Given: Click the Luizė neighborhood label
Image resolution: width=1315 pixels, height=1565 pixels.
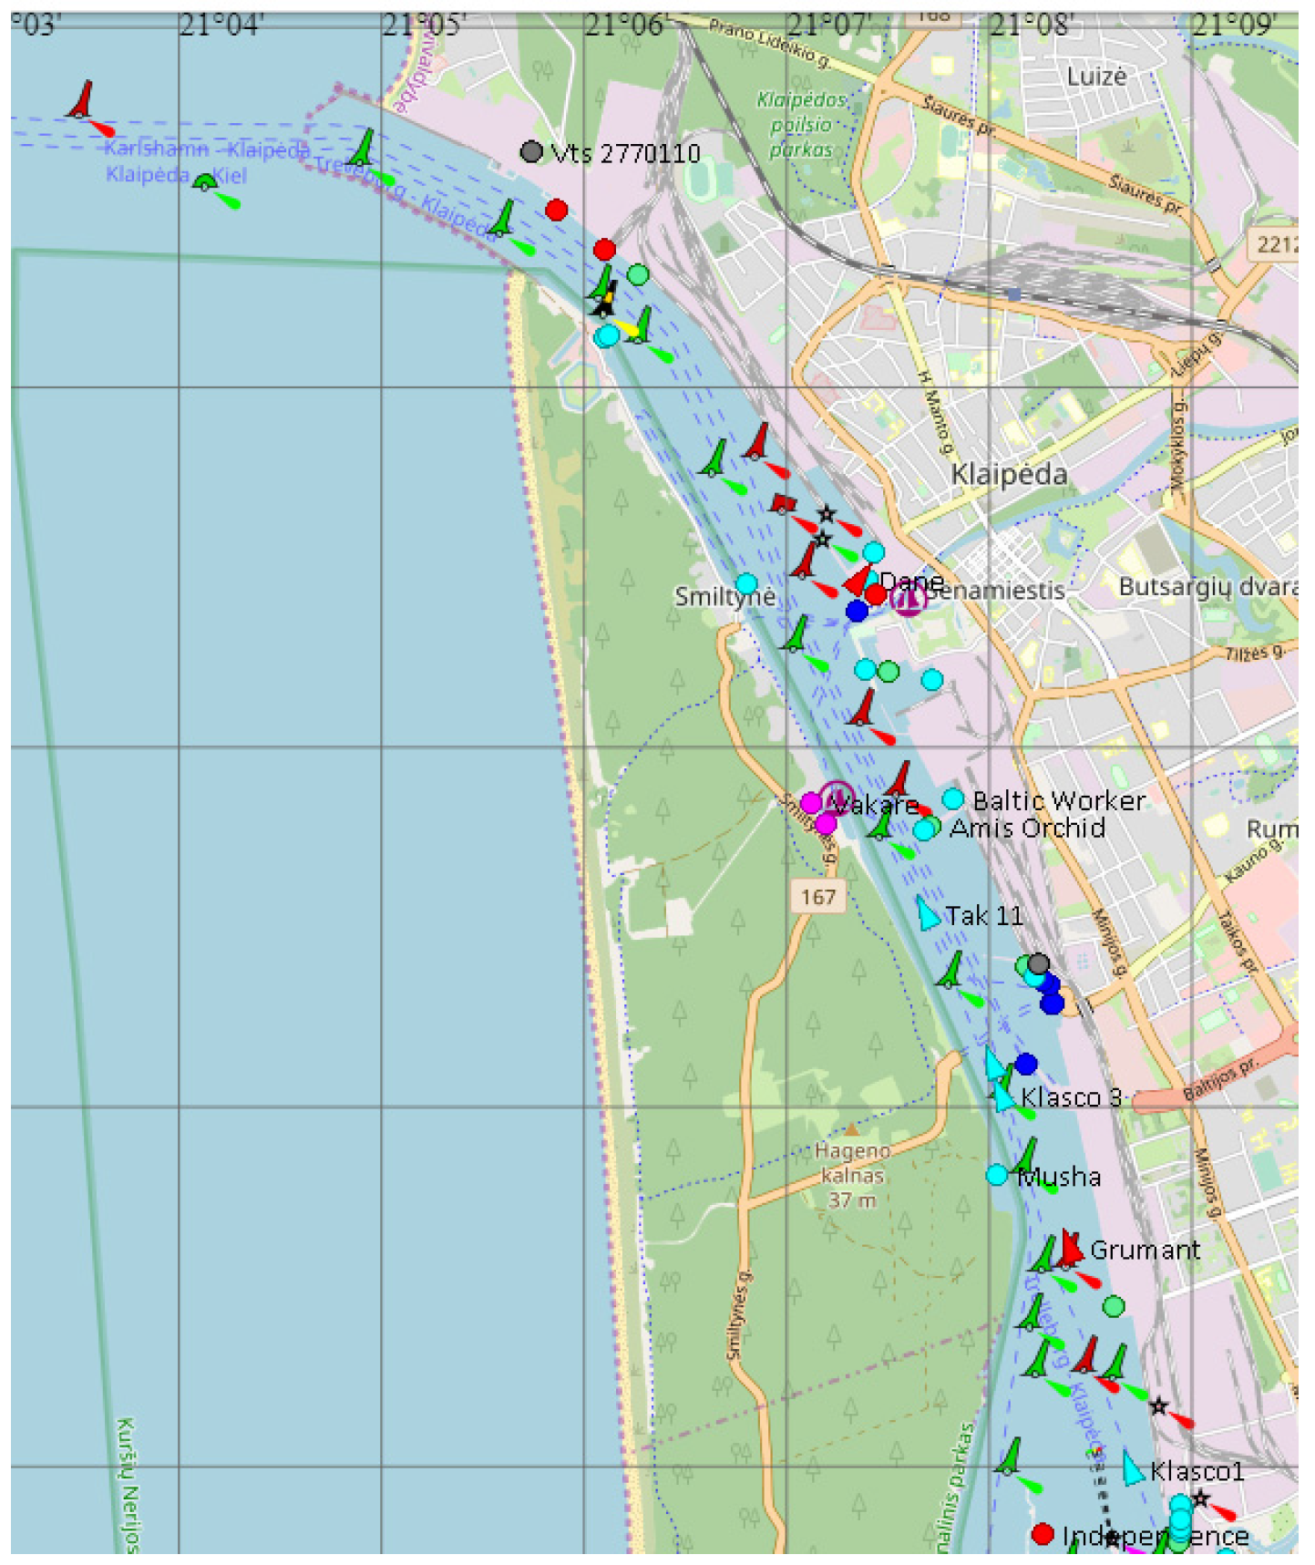Looking at the screenshot, I should [x=1096, y=77].
